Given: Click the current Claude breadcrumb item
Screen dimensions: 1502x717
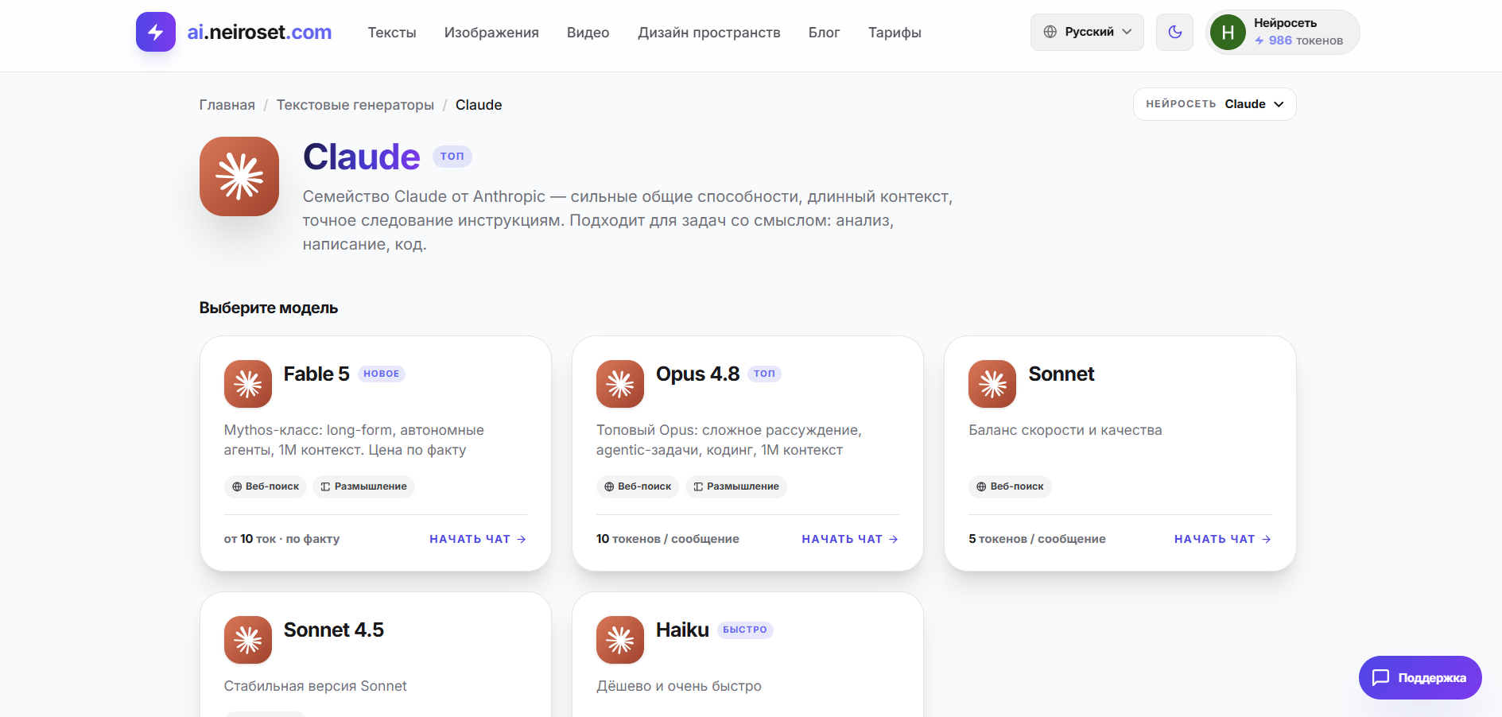Looking at the screenshot, I should pos(479,105).
